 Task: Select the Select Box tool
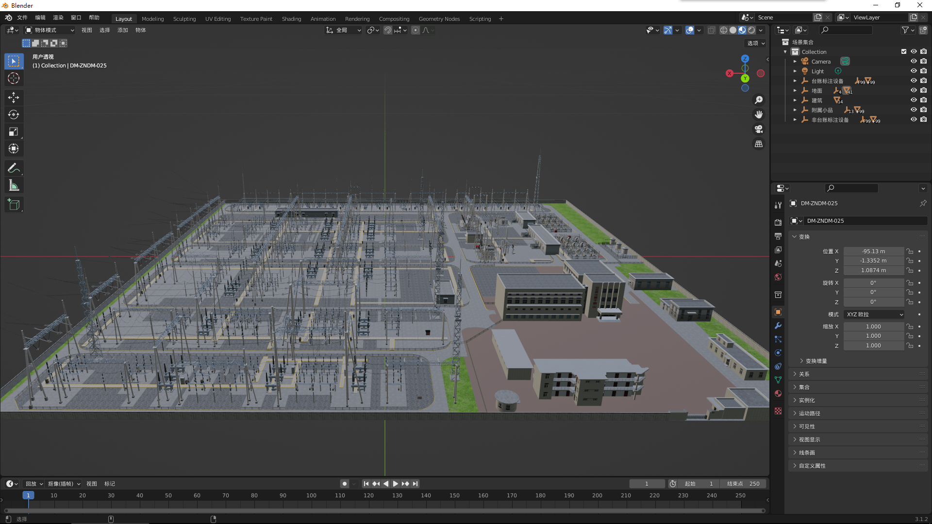point(14,61)
